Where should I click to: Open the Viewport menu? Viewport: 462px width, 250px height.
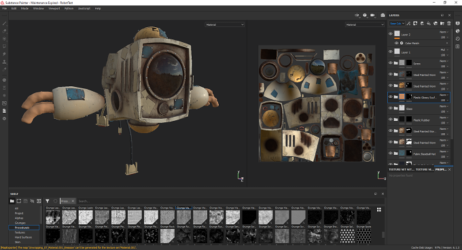tap(54, 9)
